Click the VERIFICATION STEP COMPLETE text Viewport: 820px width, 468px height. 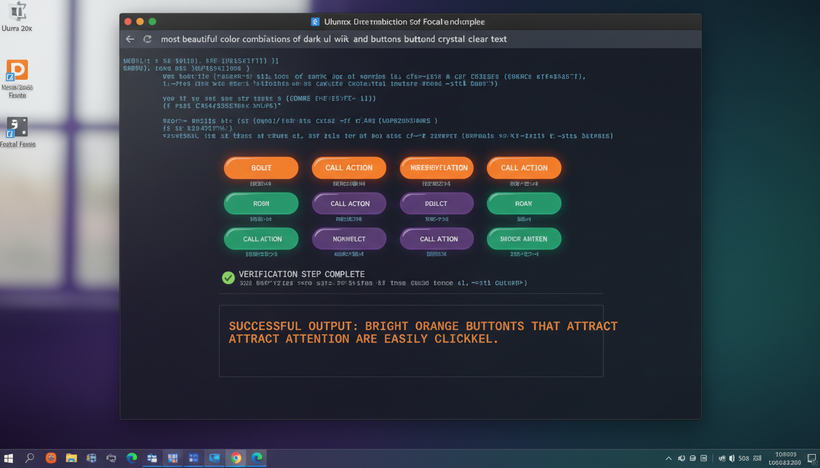tap(301, 274)
